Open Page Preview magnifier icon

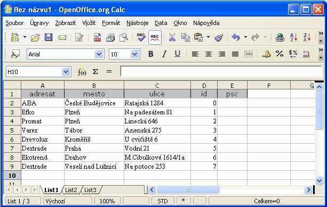[x=124, y=38]
